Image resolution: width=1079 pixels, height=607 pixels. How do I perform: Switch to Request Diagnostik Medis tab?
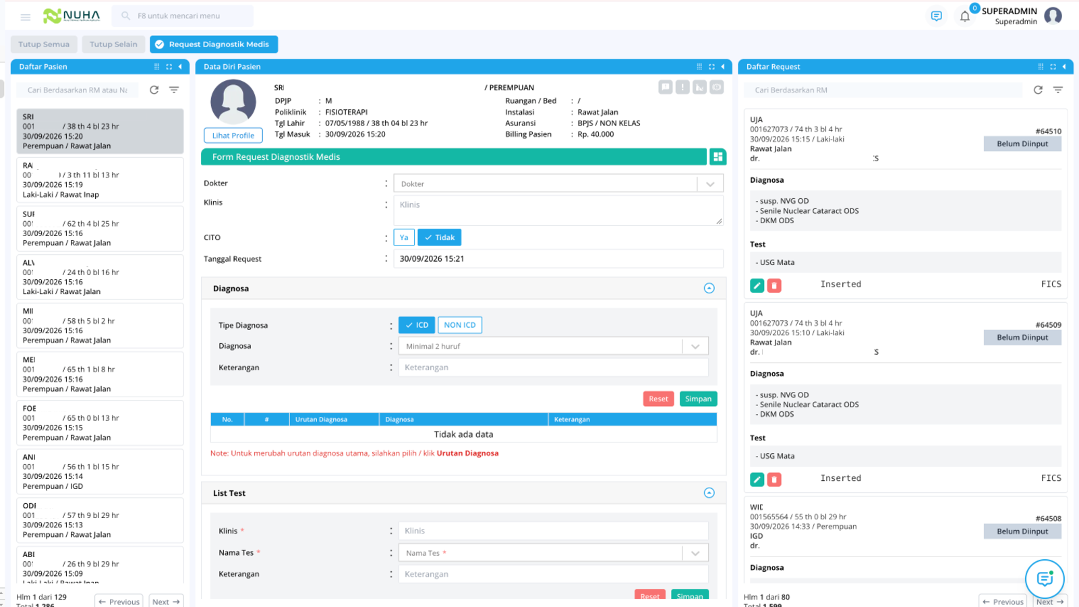point(214,45)
